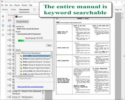This screenshot has height=100, width=125.
Task: Click the Save floppy disk icon
Action: tap(34, 9)
